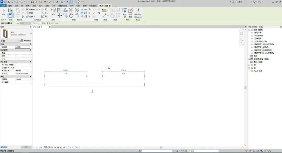Click the 1 : 100 view scale

(39, 148)
